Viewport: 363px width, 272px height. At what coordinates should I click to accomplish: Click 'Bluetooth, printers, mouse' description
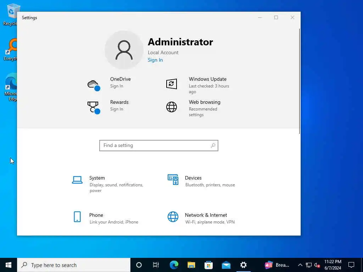point(210,185)
